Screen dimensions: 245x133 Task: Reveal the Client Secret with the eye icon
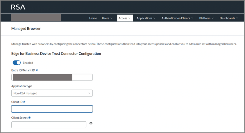91,123
